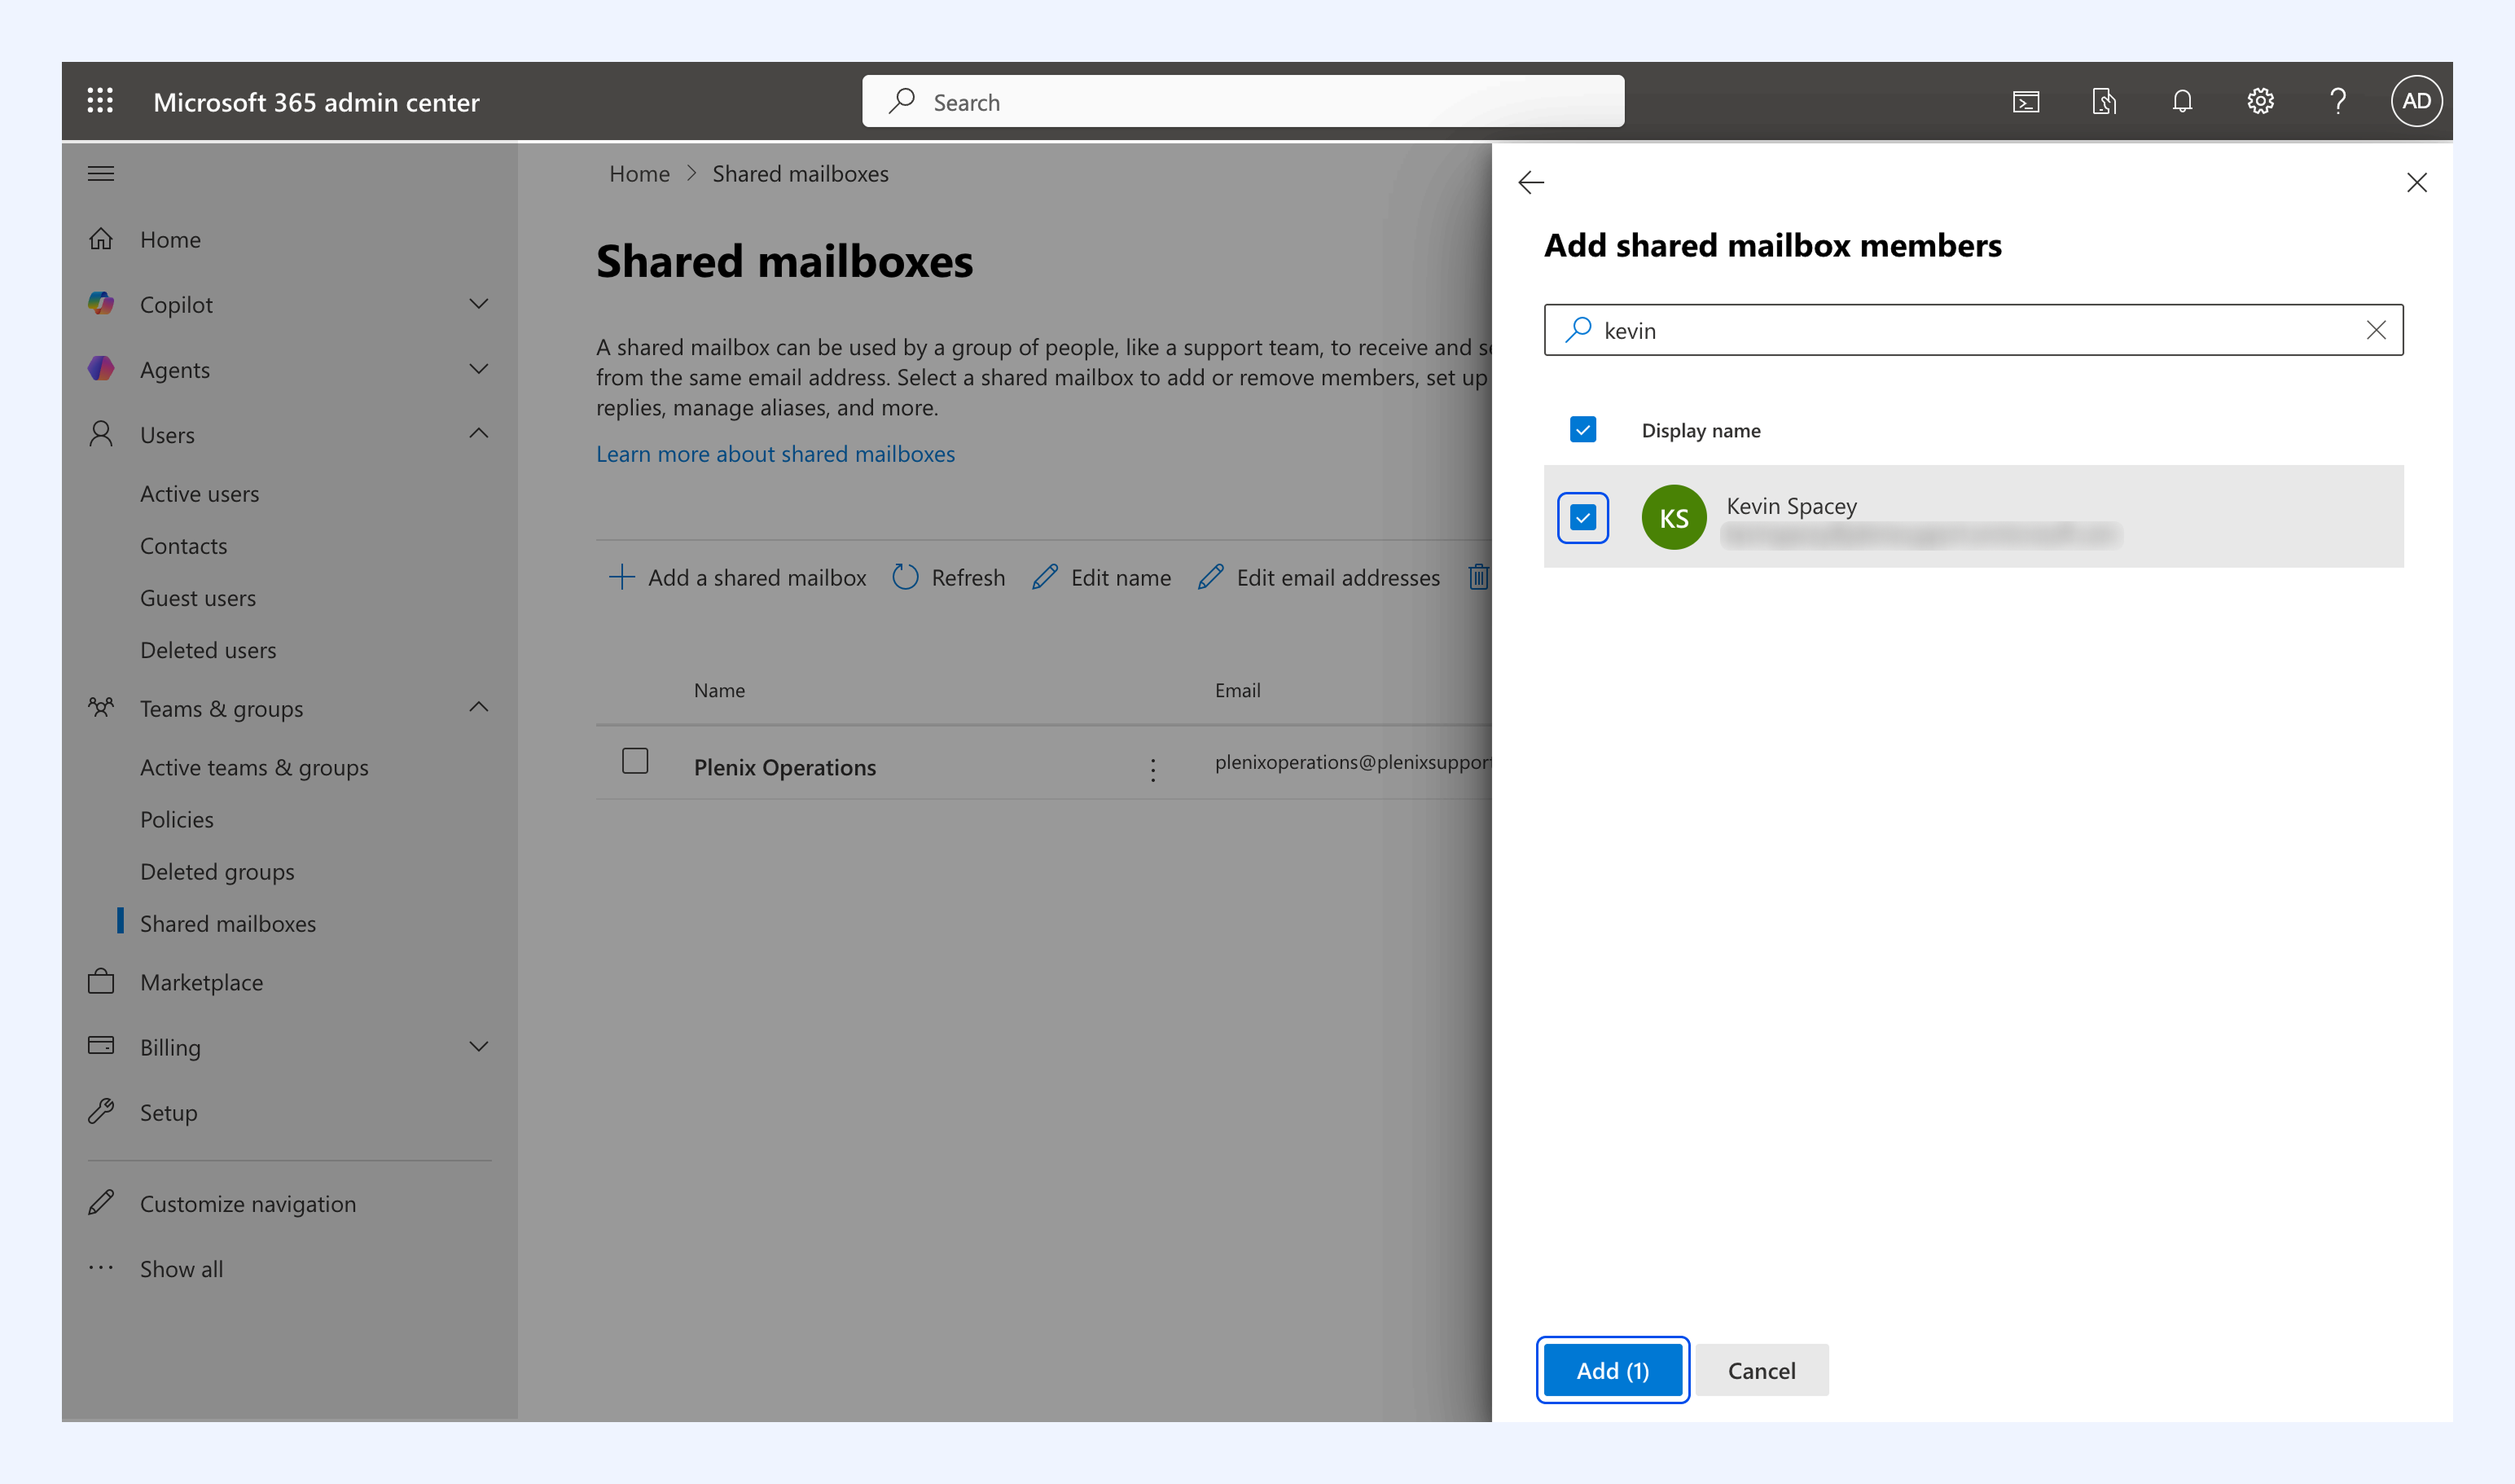This screenshot has height=1484, width=2515.
Task: Collapse the Users navigation section
Action: 479,433
